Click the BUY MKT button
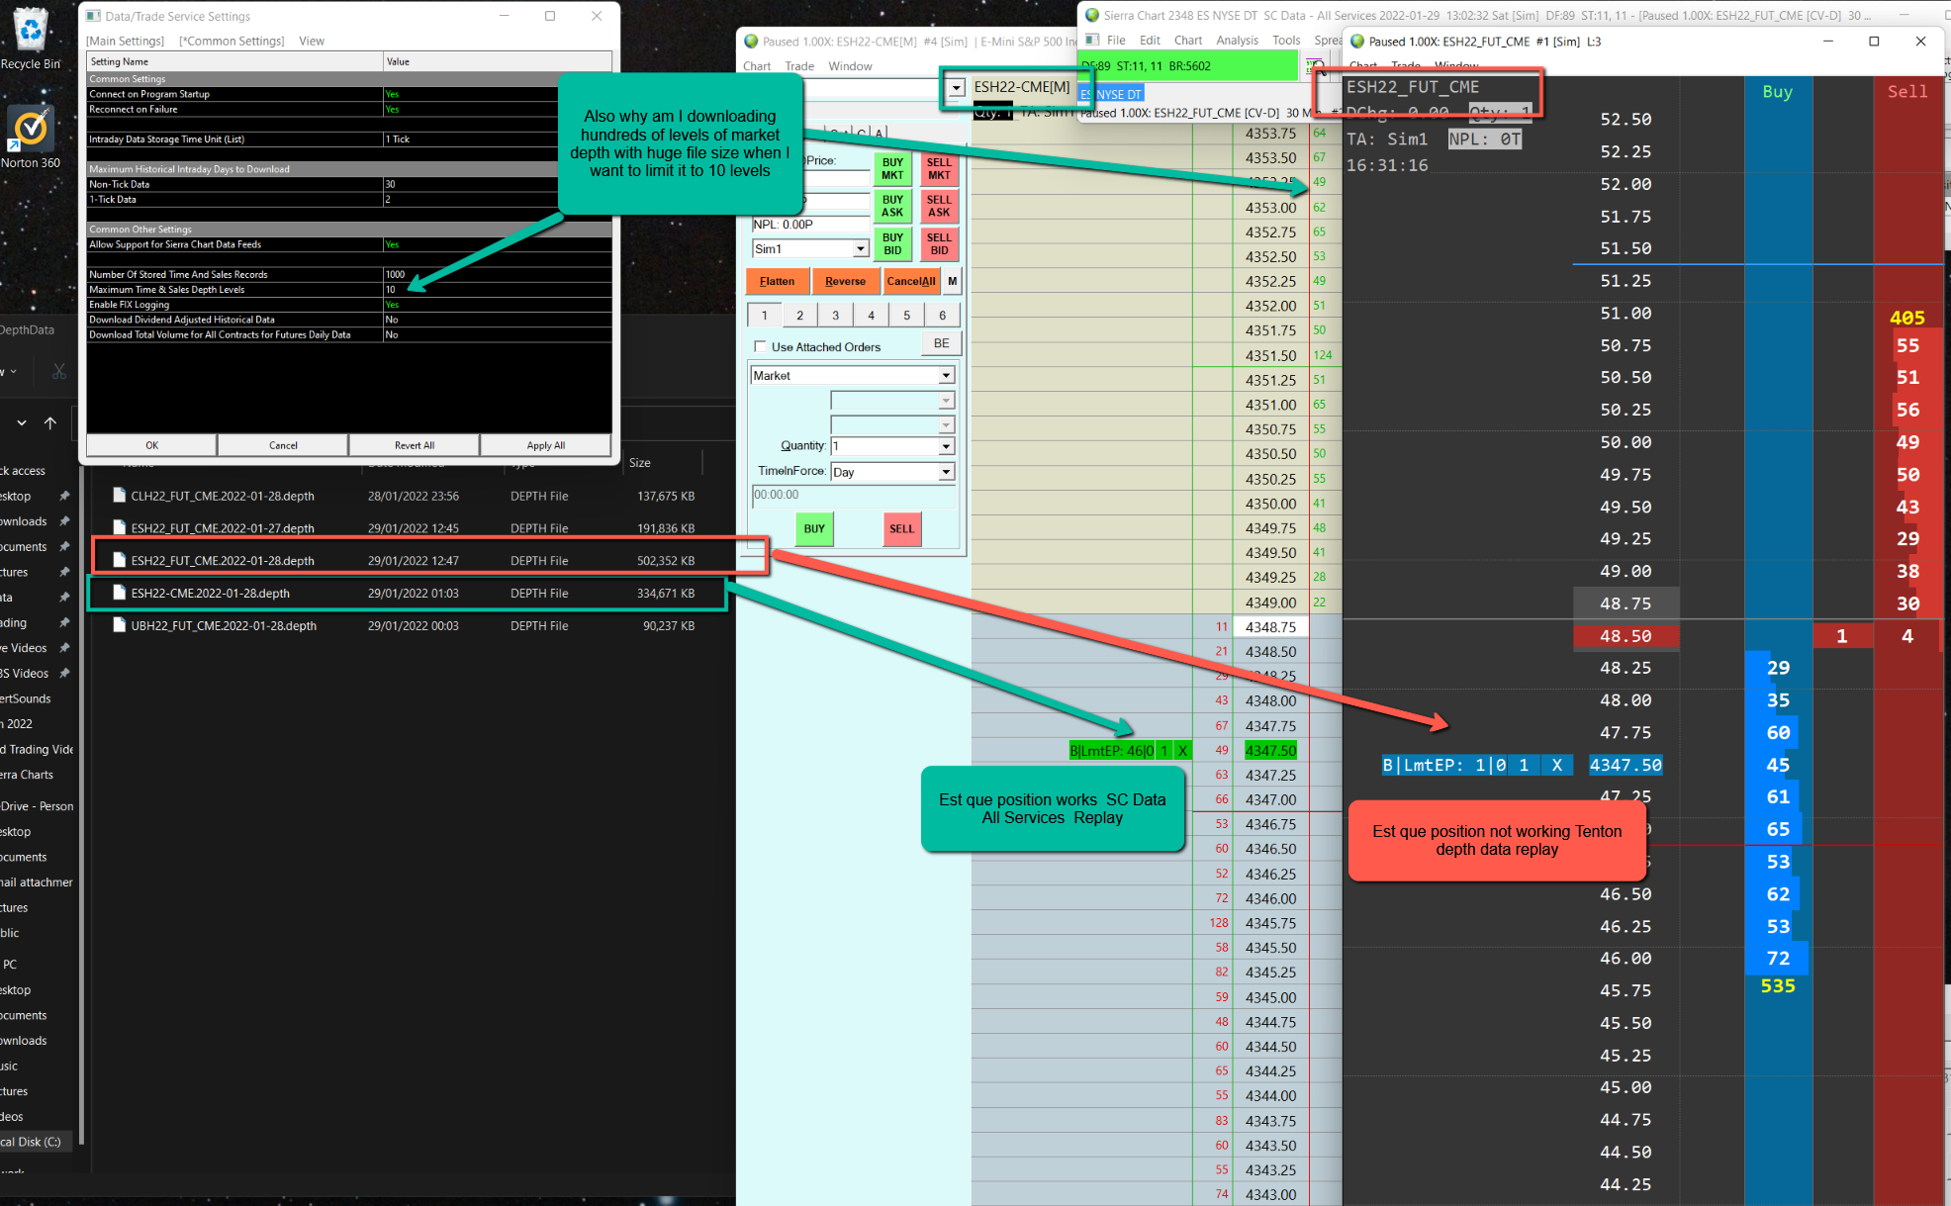The height and width of the screenshot is (1206, 1951). [x=892, y=169]
